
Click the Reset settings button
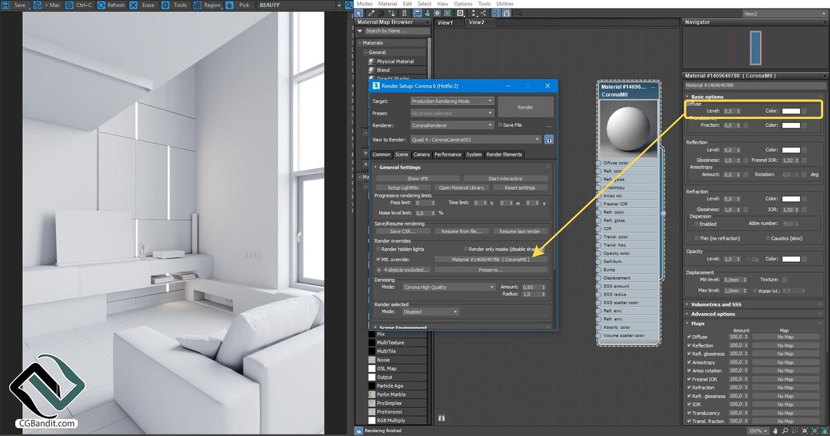tap(519, 187)
